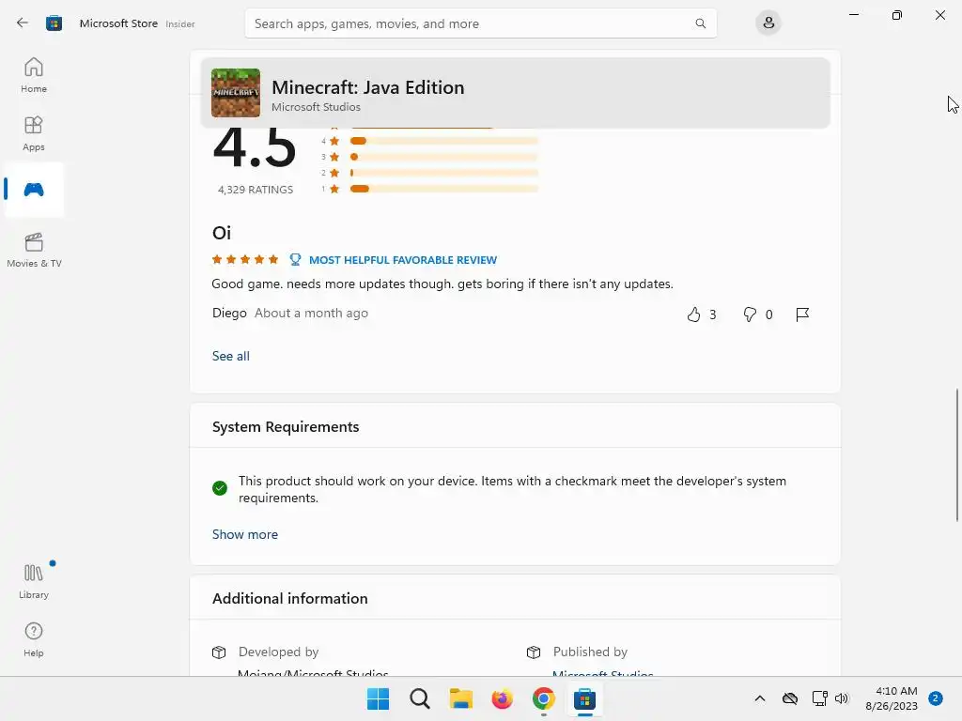Screen dimensions: 962x721
Task: Click the 4,329 RATINGS count
Action: (256, 190)
